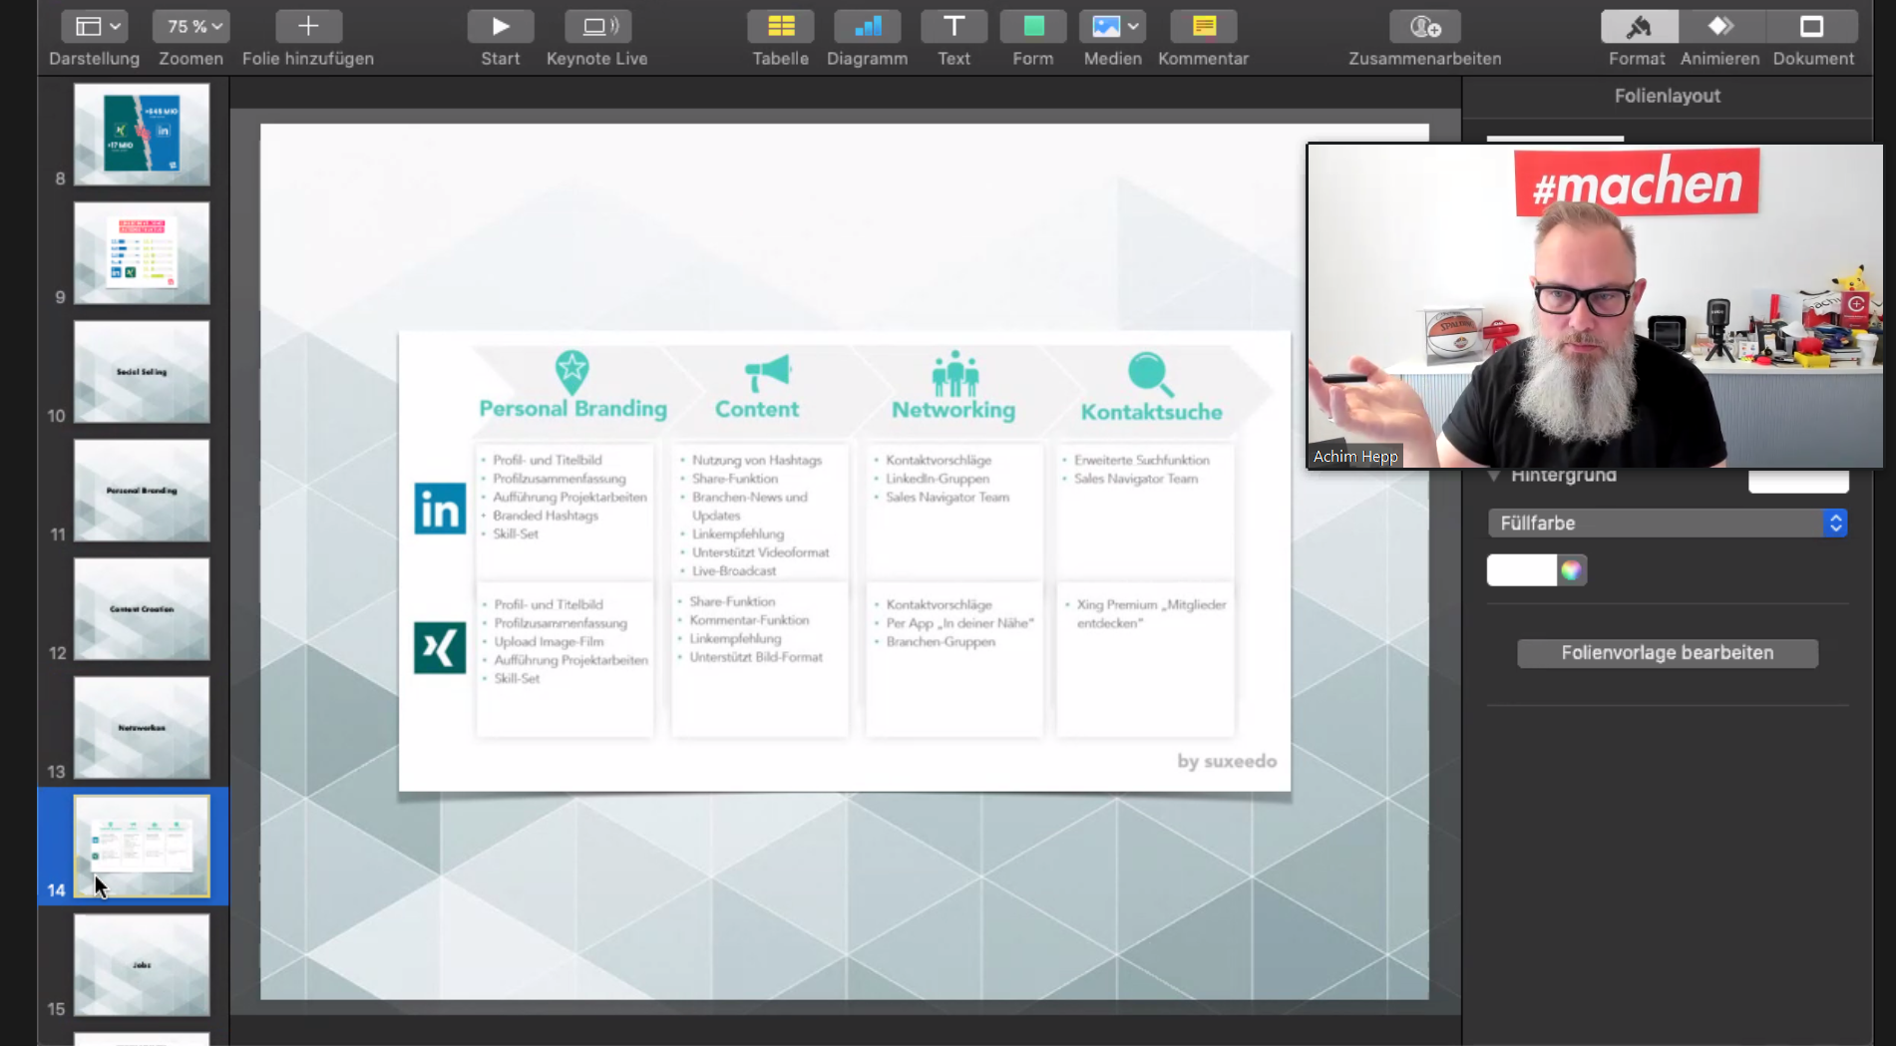Switch to the Animieren inspector tab
The image size is (1896, 1046).
tap(1721, 26)
